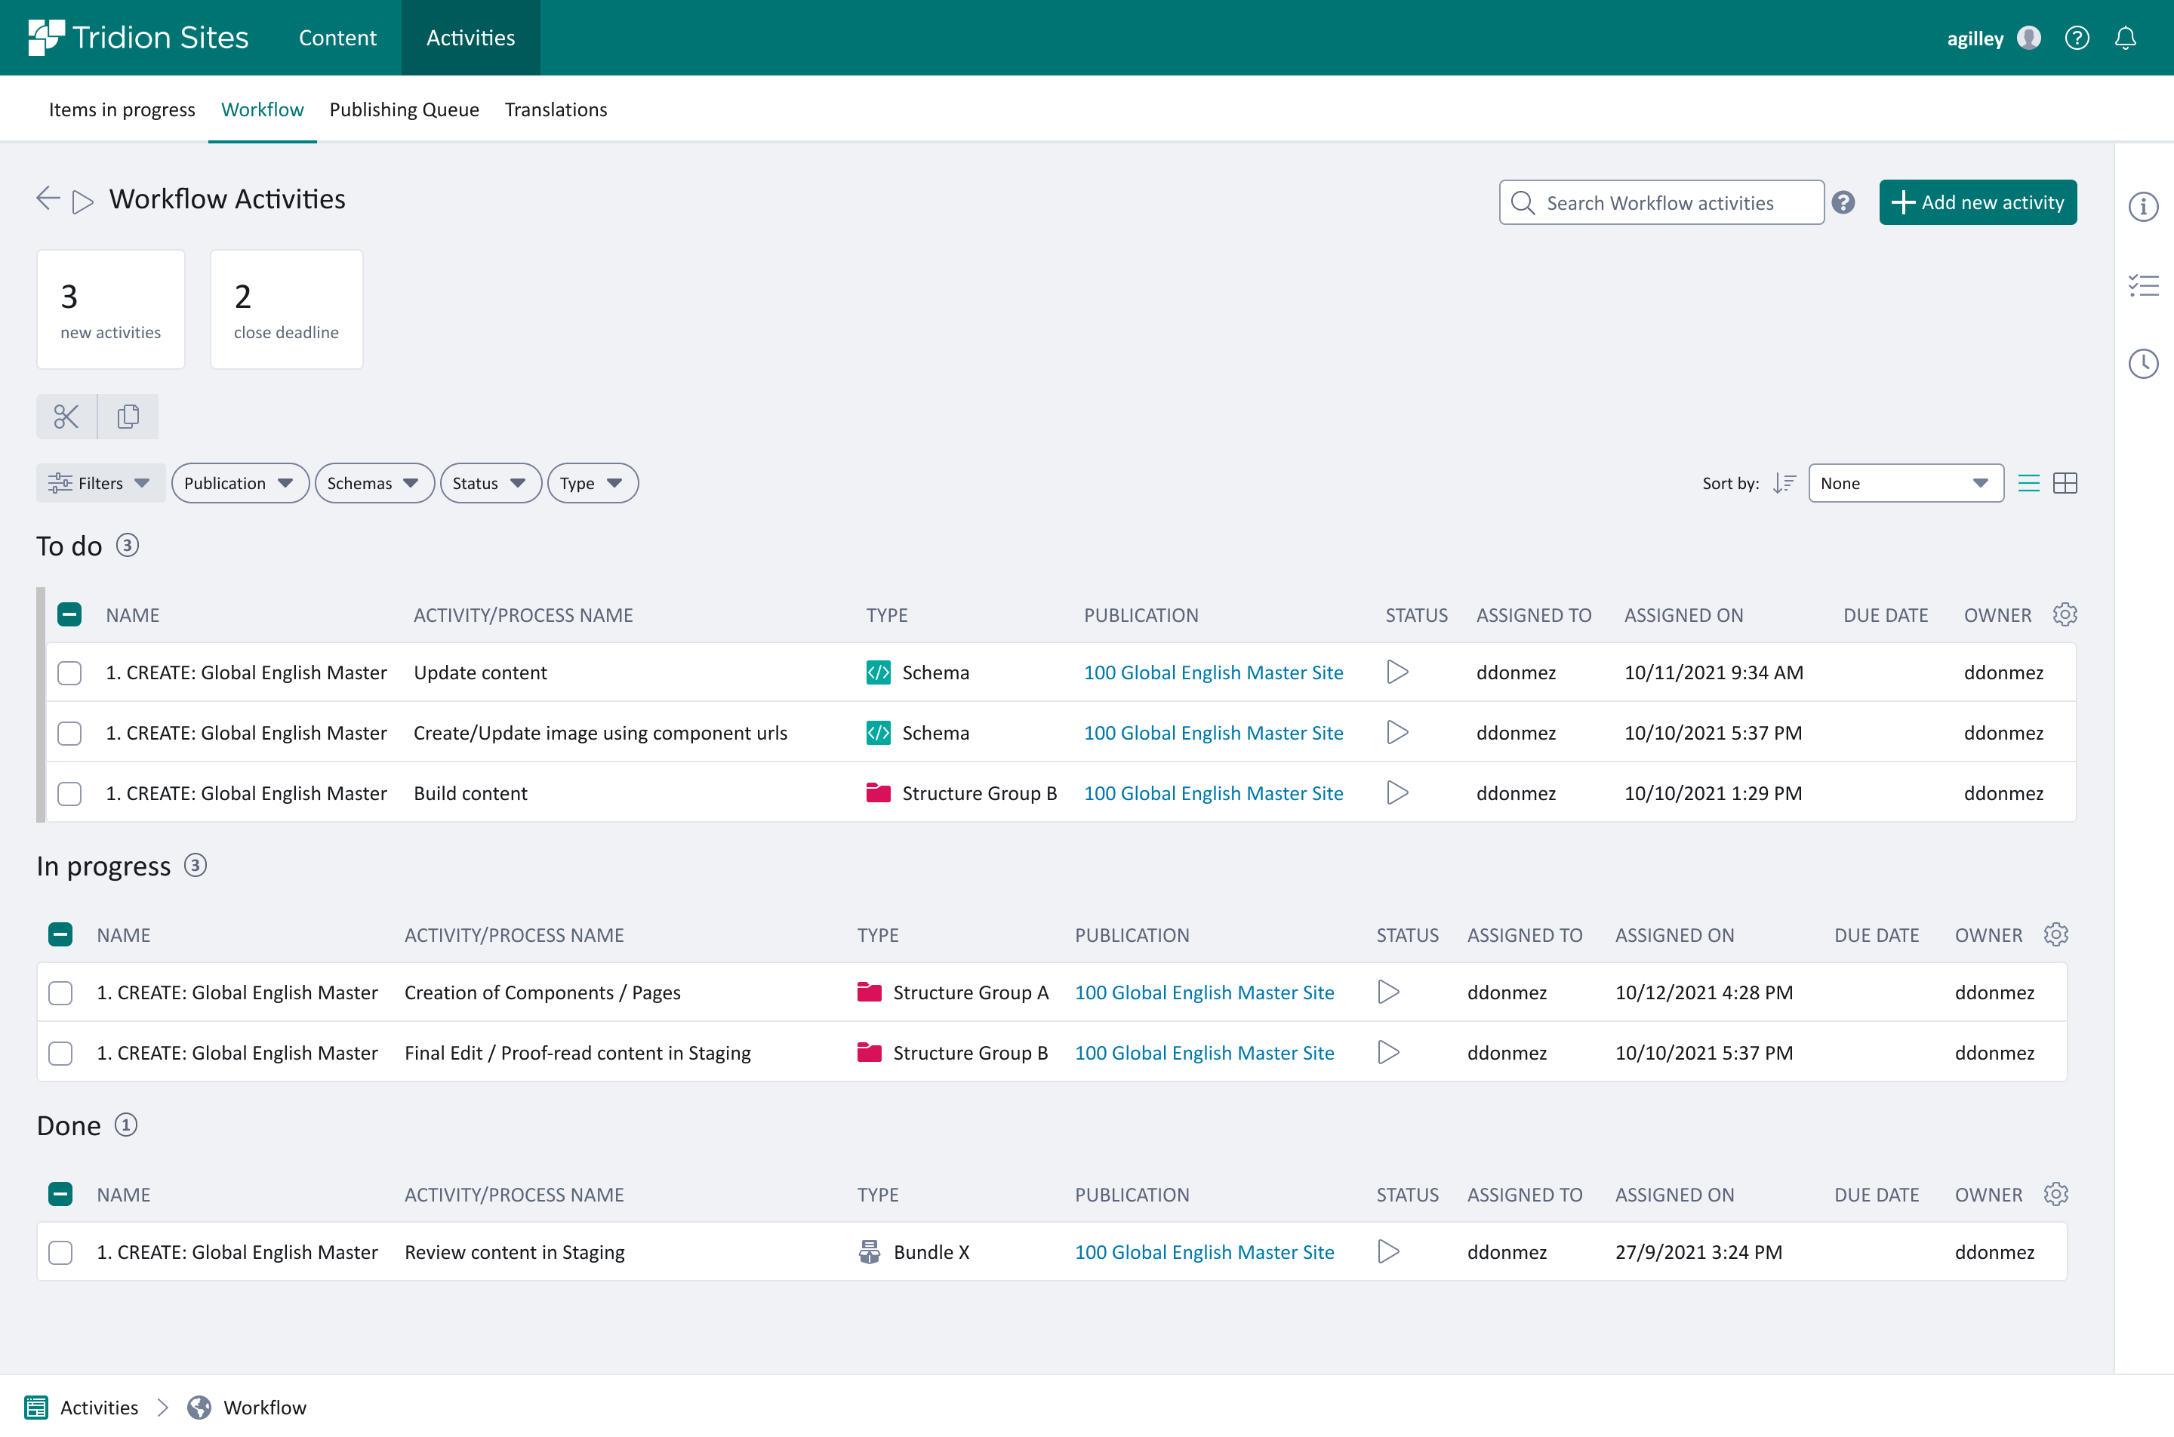Screen dimensions: 2174x1437
Task: Select the Review content in Staging row checkbox
Action: pos(60,1252)
